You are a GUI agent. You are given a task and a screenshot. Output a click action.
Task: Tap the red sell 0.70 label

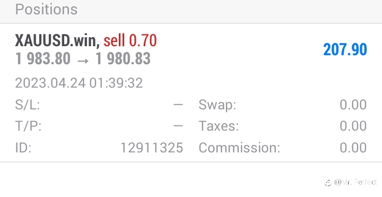click(x=130, y=40)
